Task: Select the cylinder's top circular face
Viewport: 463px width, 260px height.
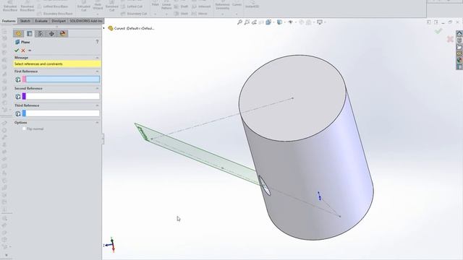Action: tap(292, 98)
